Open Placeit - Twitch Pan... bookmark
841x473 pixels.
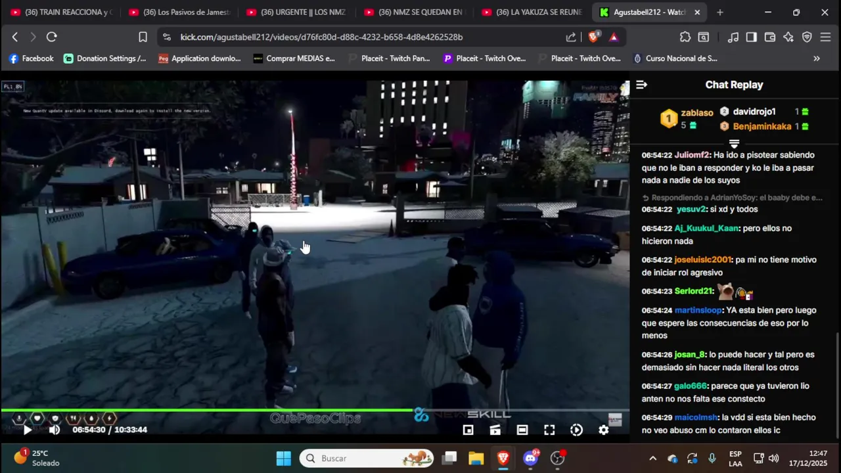point(389,58)
